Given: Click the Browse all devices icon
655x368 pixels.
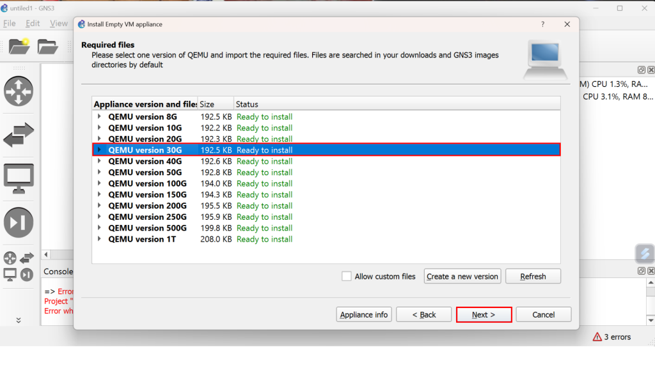Looking at the screenshot, I should pos(10,258).
